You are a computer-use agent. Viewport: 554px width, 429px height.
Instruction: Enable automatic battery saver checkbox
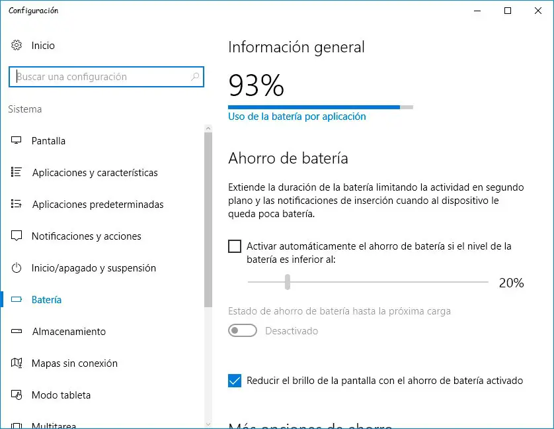click(235, 246)
